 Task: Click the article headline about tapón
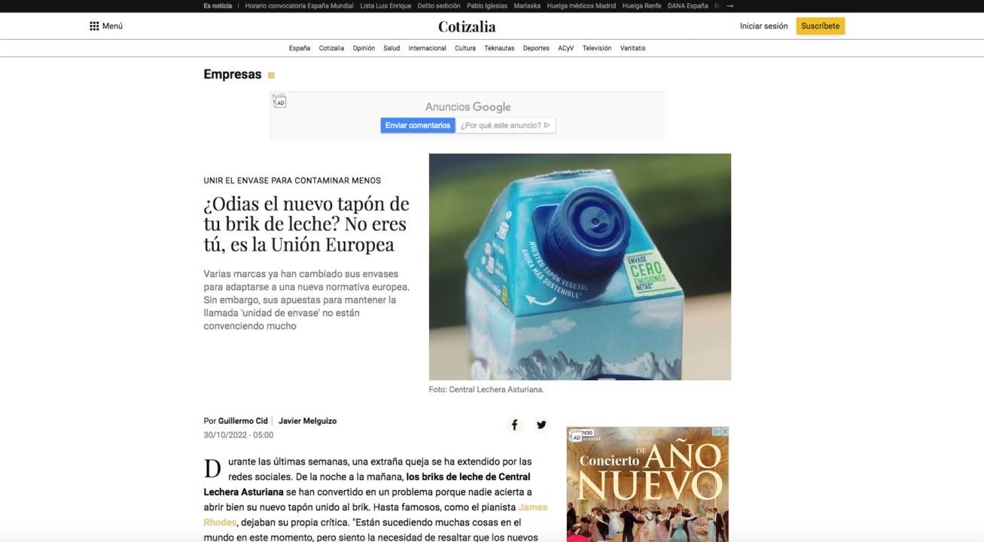click(x=306, y=224)
